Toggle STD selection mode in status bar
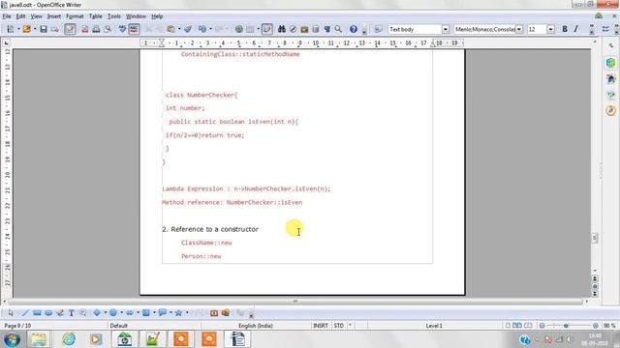 [338, 326]
